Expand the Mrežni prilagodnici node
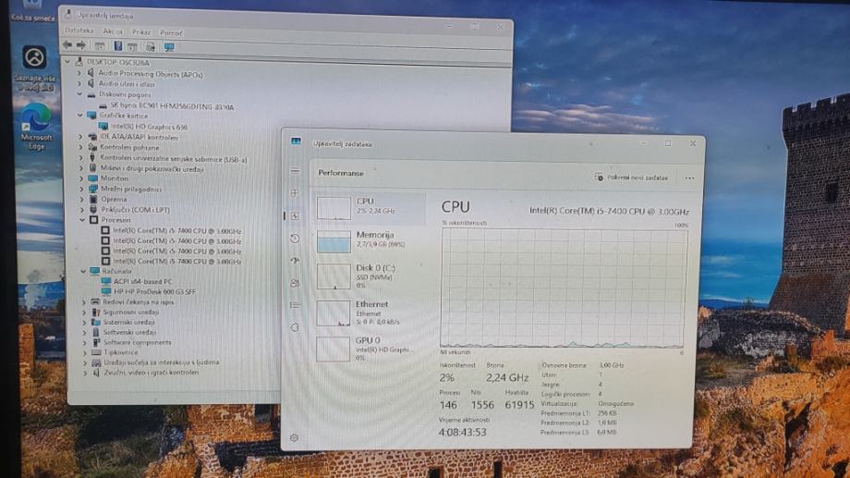850x478 pixels. [x=82, y=189]
